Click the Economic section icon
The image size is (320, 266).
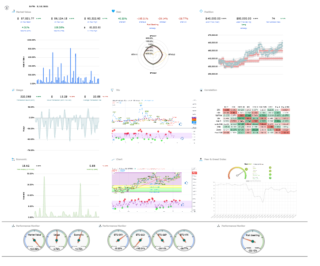[x=13, y=159]
